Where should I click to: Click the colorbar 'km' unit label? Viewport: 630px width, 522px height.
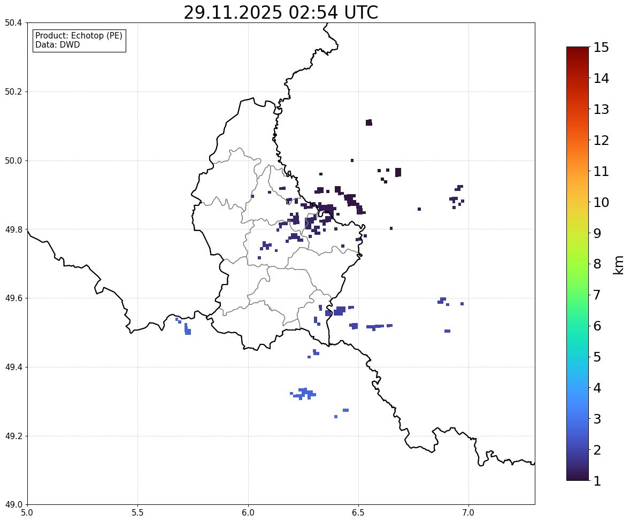click(x=619, y=265)
